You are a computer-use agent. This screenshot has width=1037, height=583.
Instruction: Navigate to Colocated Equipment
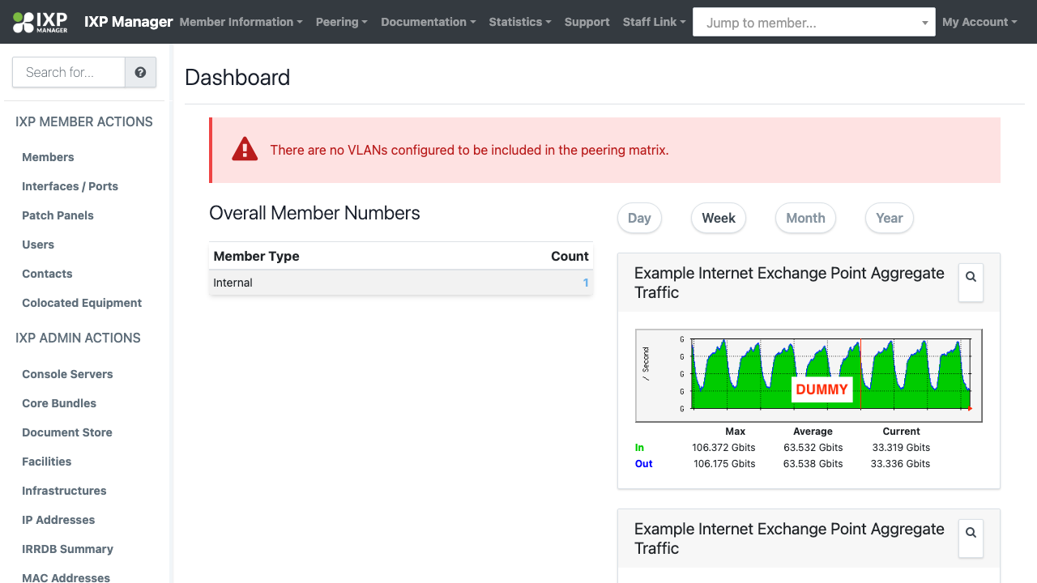point(82,303)
